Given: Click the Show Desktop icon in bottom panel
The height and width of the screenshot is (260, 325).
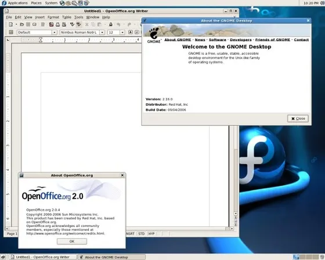Looking at the screenshot, I should [x=3, y=257].
